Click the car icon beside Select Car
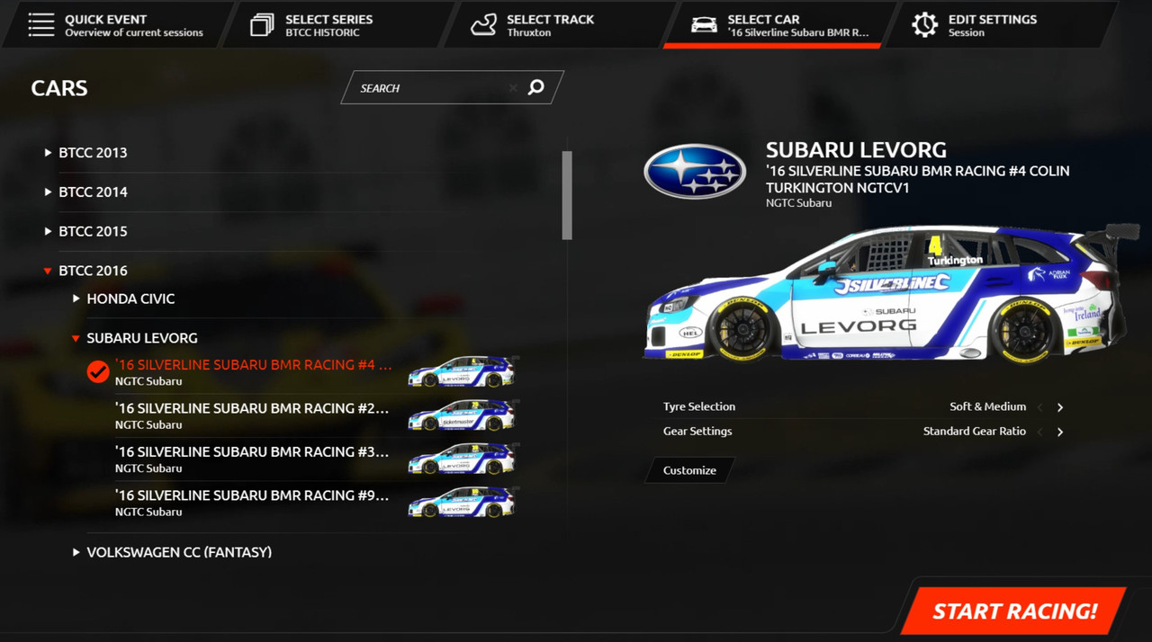This screenshot has width=1152, height=642. [704, 25]
